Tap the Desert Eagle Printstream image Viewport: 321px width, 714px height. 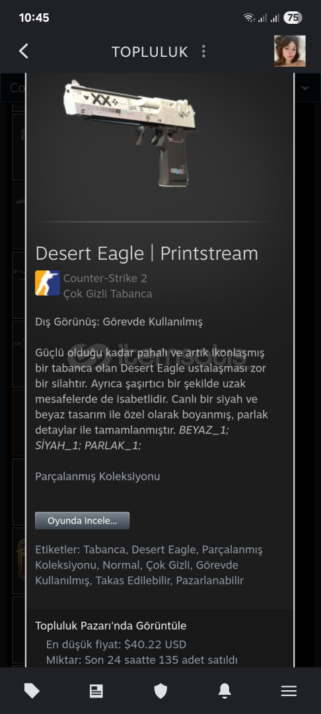[129, 133]
